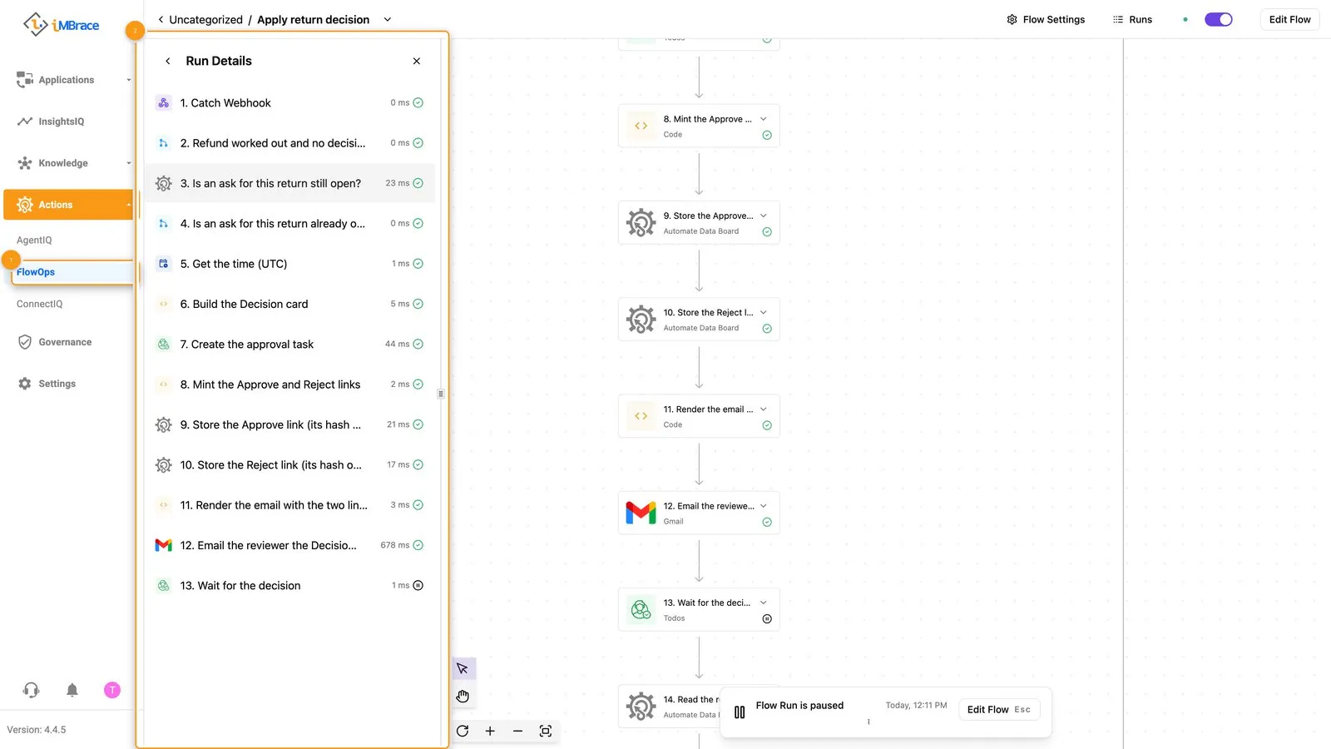
Task: Open step 7. Create the approval task
Action: pos(289,345)
